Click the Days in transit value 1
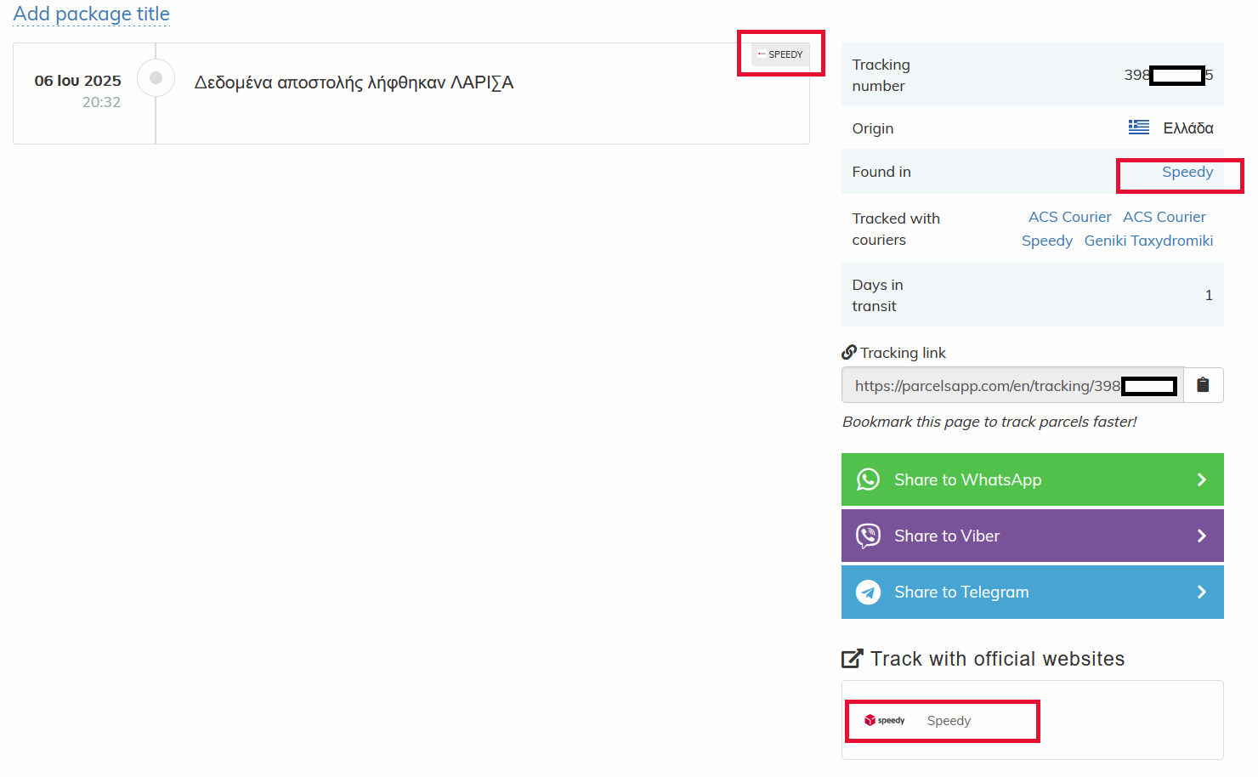Viewport: 1258px width, 777px height. 1209,295
